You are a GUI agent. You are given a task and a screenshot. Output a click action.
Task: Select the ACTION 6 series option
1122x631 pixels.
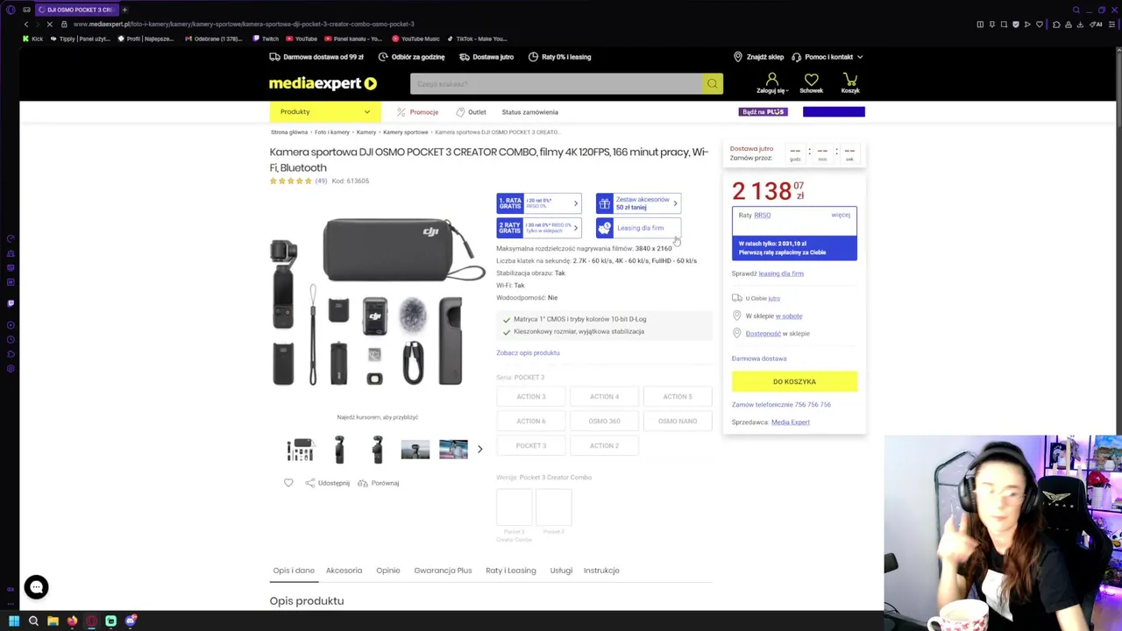coord(530,421)
